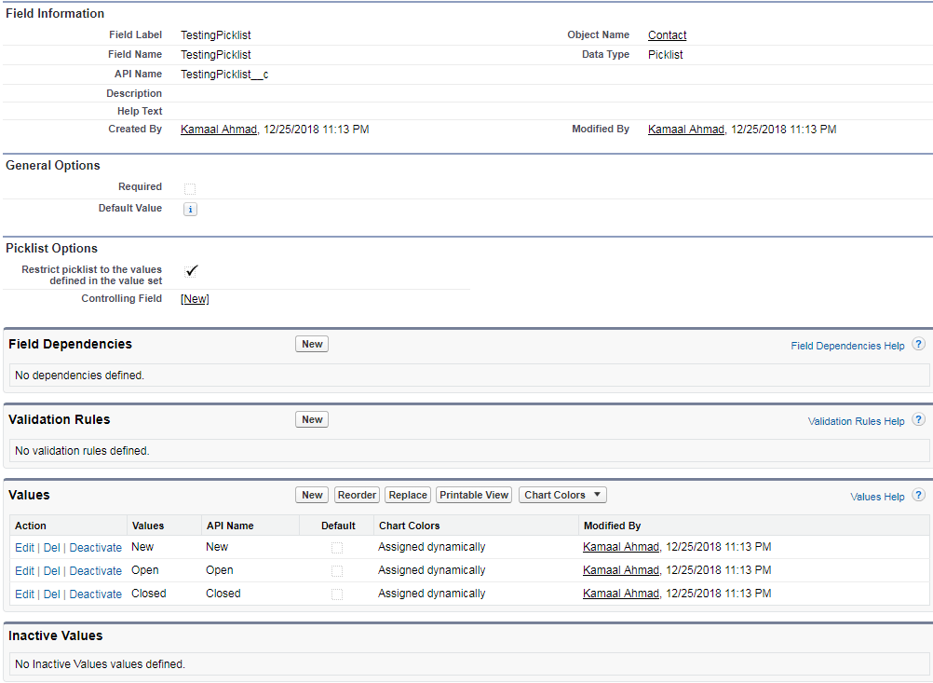Expand the Chart Colors dropdown

[562, 495]
